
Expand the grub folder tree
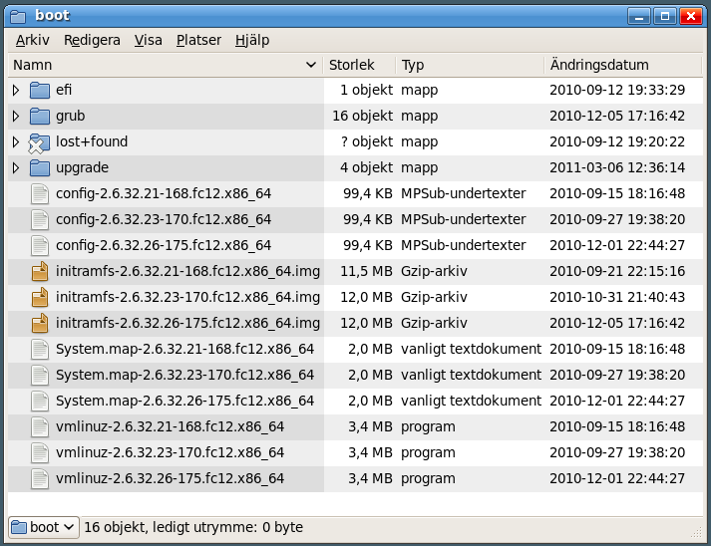coord(16,116)
